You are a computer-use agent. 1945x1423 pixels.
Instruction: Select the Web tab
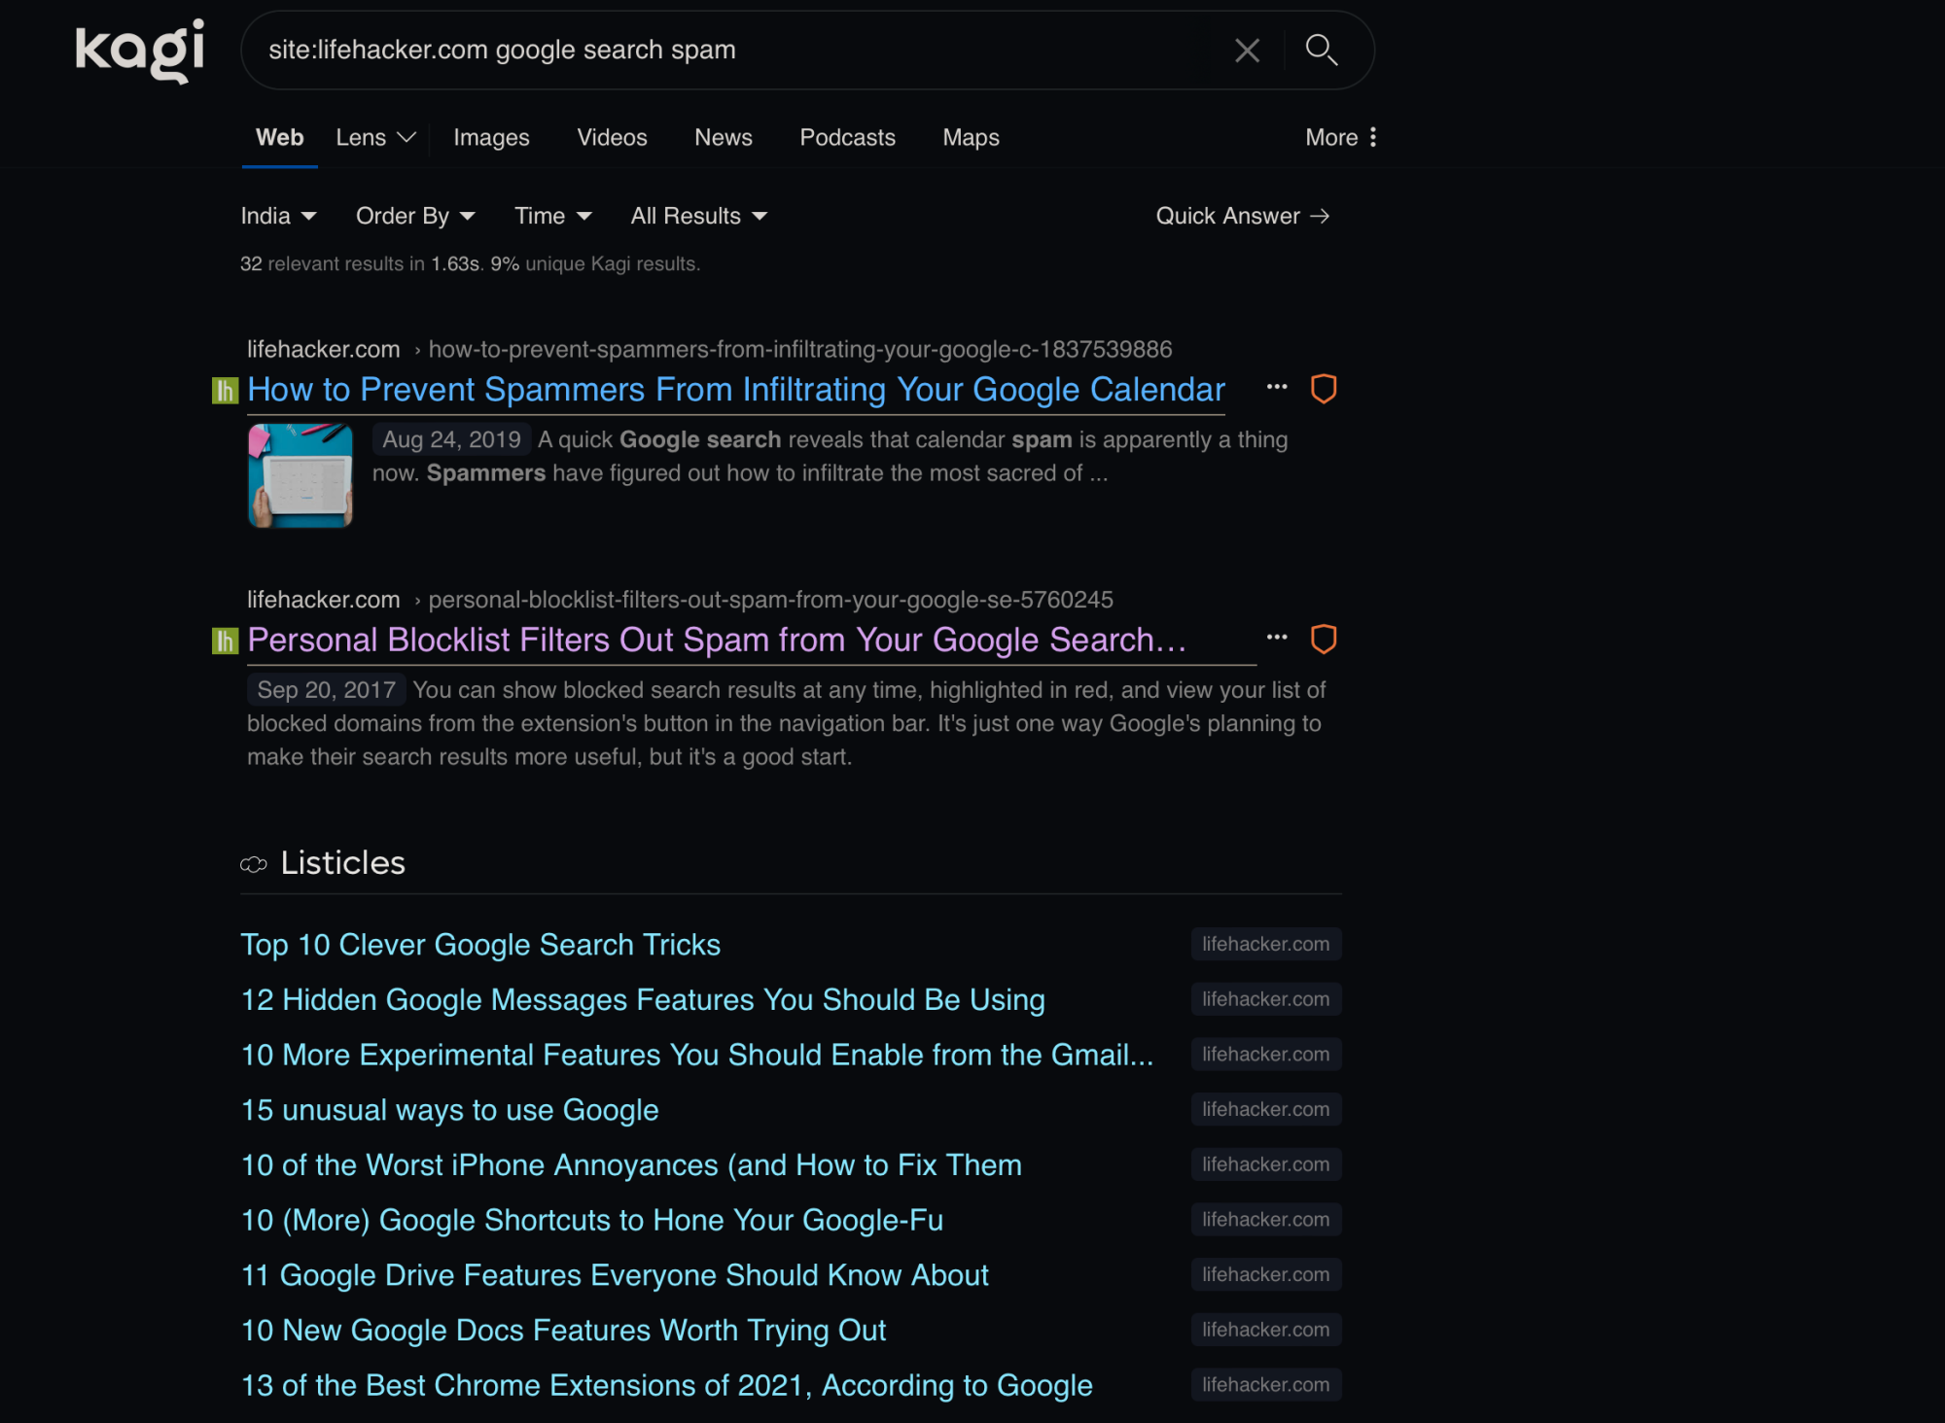[280, 138]
